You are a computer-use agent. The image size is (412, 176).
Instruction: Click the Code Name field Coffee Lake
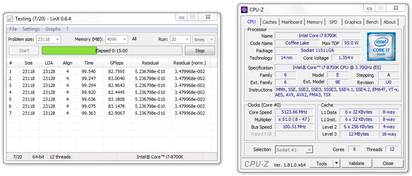point(297,43)
